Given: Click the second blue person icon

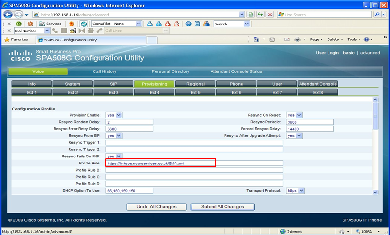Looking at the screenshot, I should pos(159,24).
